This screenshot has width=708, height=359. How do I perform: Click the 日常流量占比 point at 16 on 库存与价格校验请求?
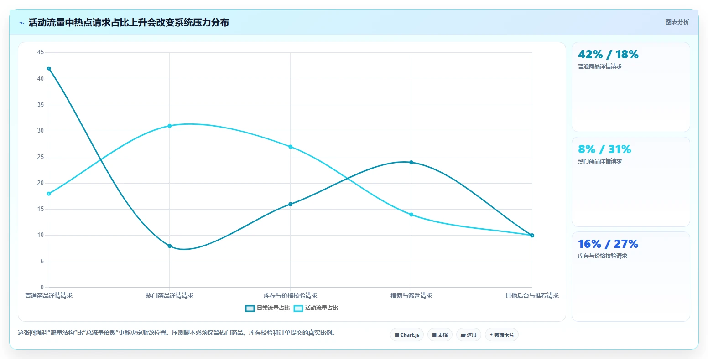291,204
